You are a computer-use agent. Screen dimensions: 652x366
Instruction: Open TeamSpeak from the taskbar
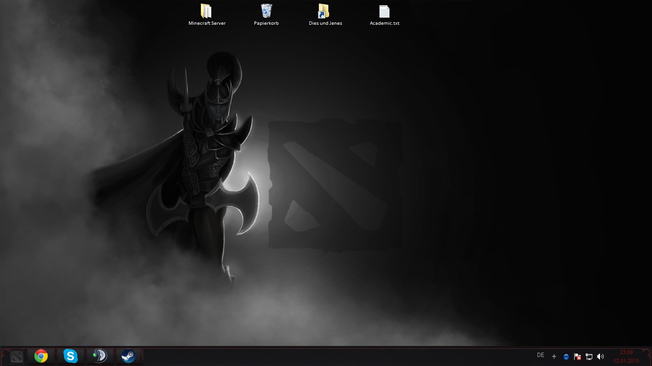[100, 356]
